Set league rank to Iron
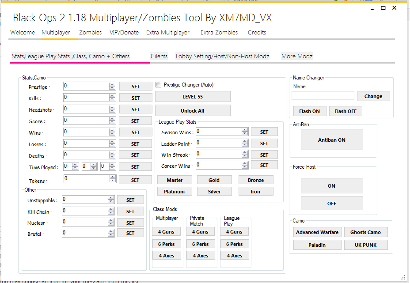Image resolution: width=410 pixels, height=283 pixels. click(256, 192)
